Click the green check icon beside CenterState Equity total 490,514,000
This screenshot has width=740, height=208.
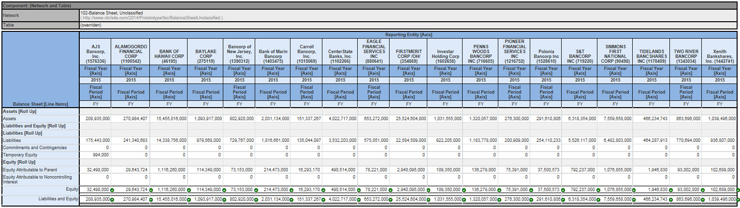(x=359, y=190)
